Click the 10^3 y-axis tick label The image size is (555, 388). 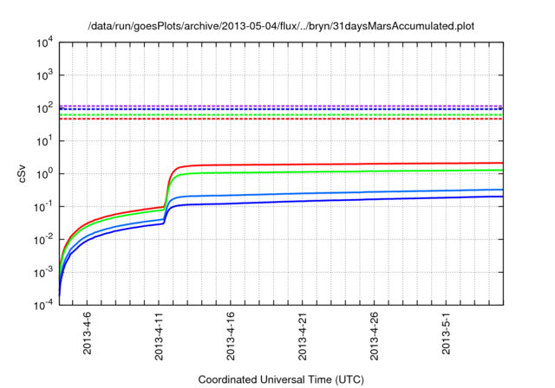[45, 74]
